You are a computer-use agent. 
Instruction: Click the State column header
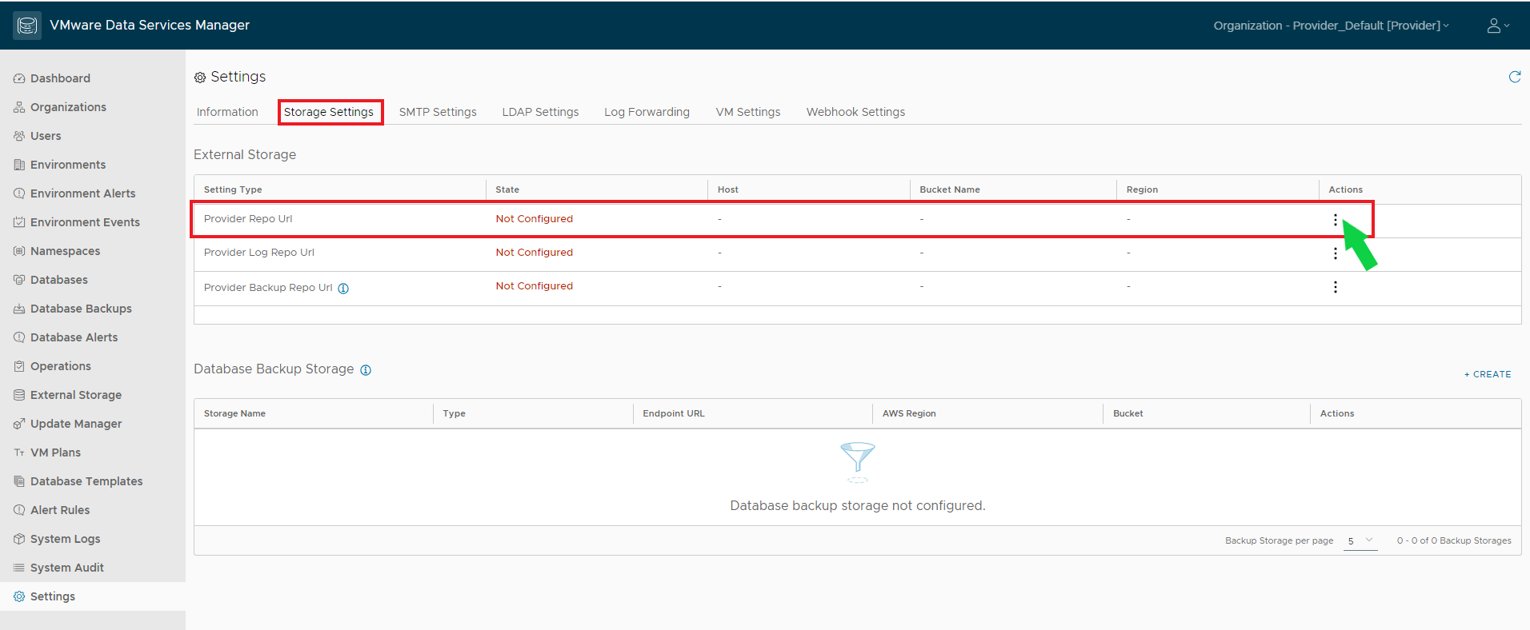tap(507, 189)
